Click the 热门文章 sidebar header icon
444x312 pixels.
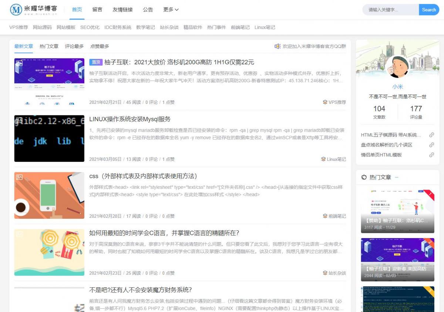(x=364, y=177)
